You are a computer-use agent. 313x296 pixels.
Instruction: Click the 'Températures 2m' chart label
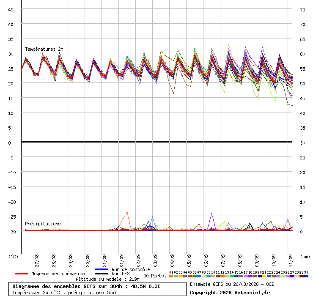[44, 49]
